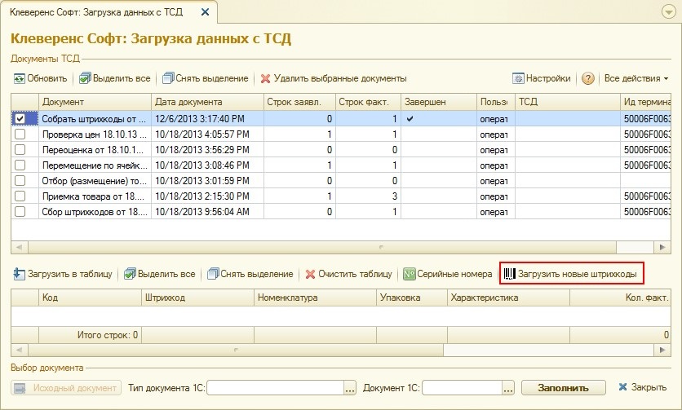Screen dimensions: 682x410
Task: Select Приемка товара от 18 document cell
Action: pyautogui.click(x=95, y=196)
